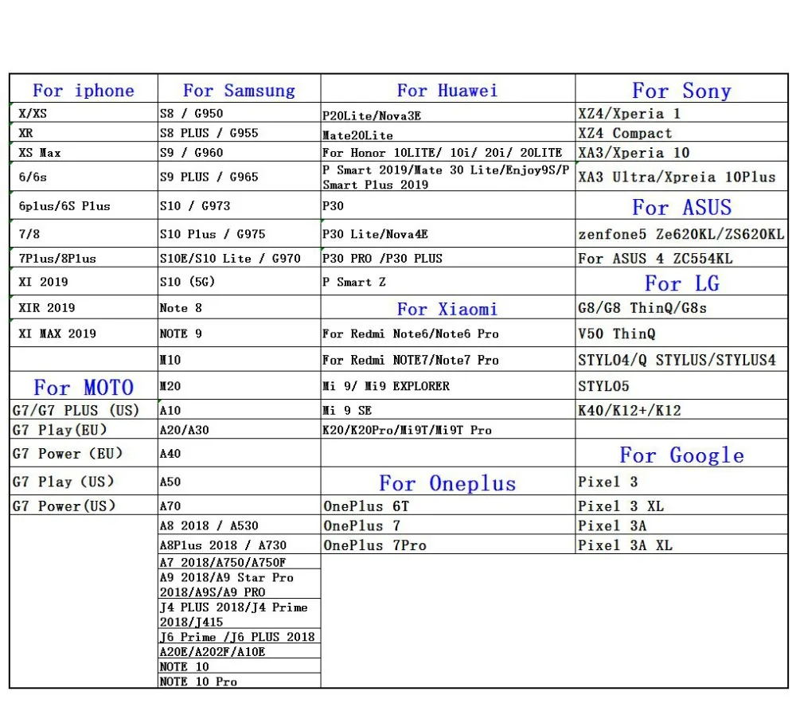
Task: Click the '6plus/6S Plus' cell
Action: [x=84, y=205]
